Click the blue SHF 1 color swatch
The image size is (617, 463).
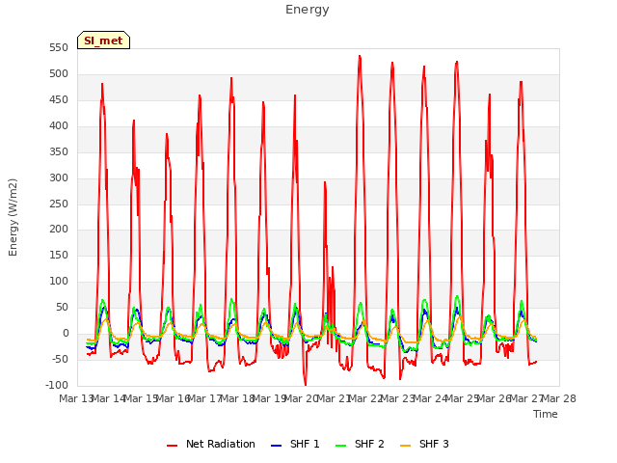(x=277, y=446)
